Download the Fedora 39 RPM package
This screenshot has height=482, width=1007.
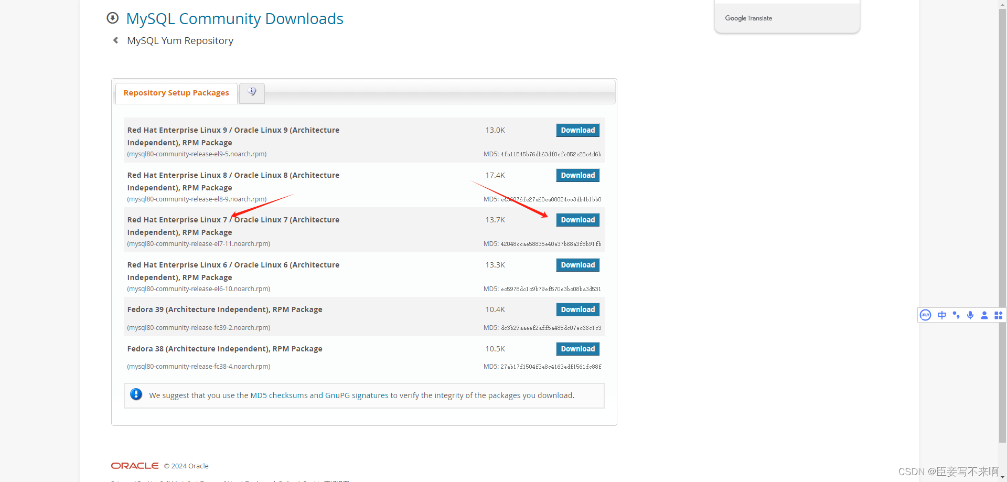[x=577, y=309]
